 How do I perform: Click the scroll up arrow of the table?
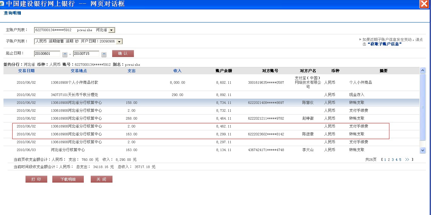423,71
